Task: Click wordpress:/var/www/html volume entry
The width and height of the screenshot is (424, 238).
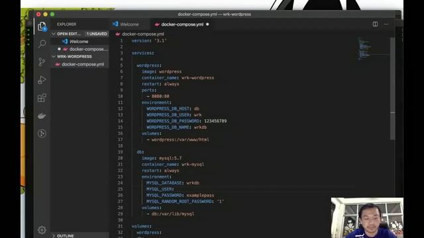Action: 180,139
